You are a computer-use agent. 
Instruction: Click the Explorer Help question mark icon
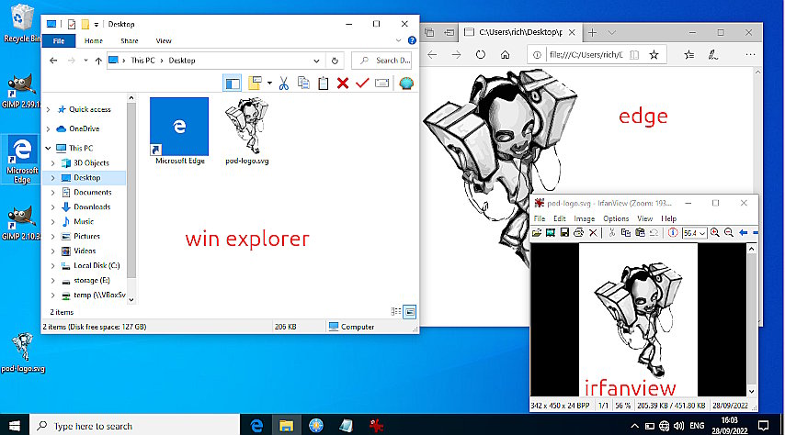(412, 40)
